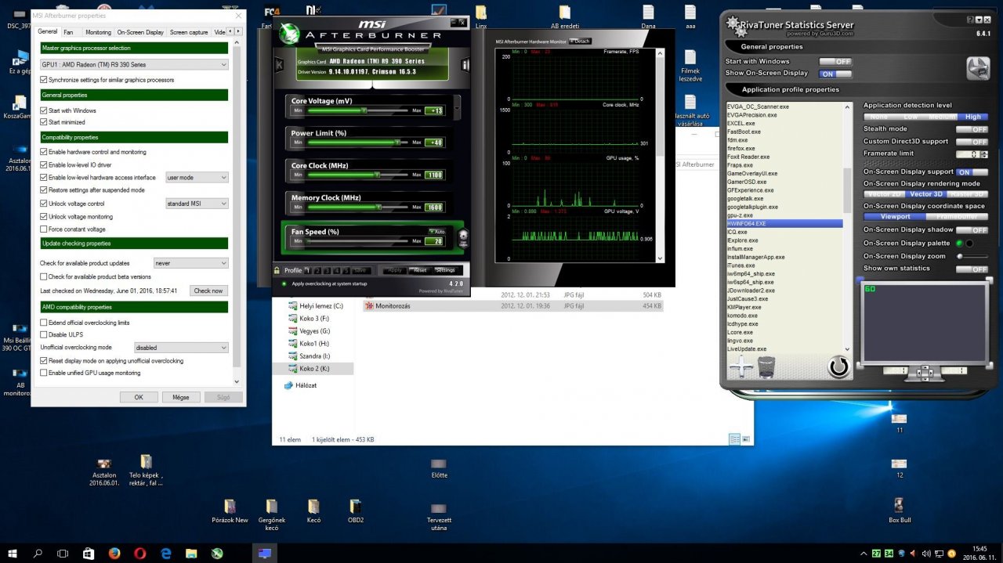Switch to the On-Screen Display tab

click(x=140, y=32)
